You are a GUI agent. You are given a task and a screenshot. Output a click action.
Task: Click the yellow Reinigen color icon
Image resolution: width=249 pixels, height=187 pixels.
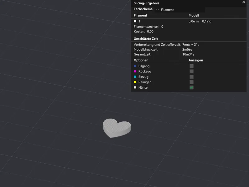tap(135, 82)
